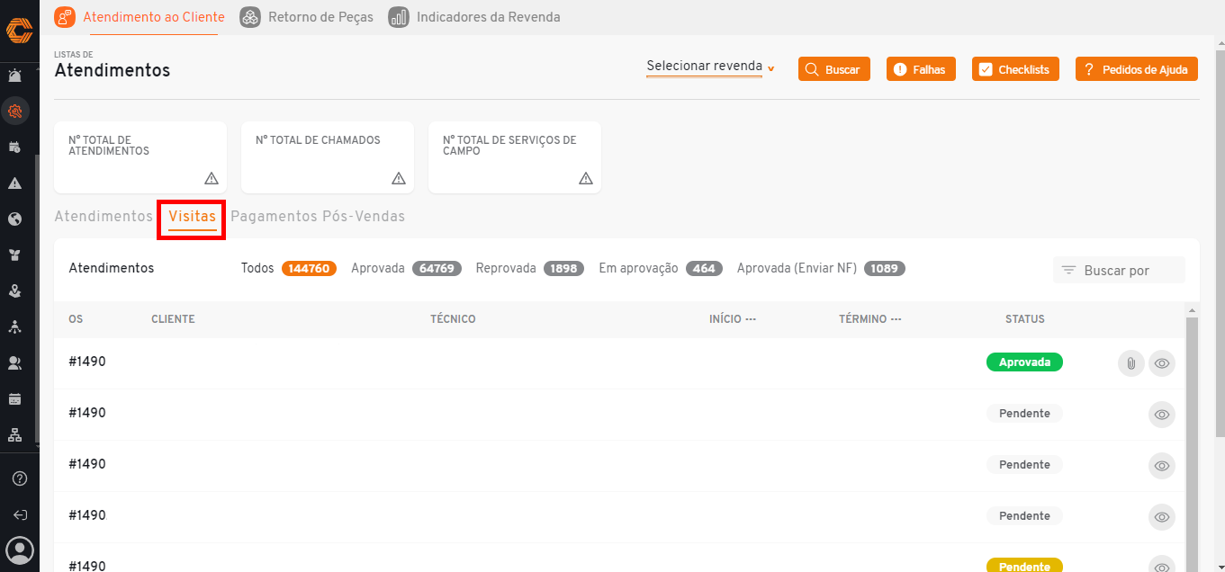The height and width of the screenshot is (572, 1225).
Task: Sort by the TÉRMINO column header
Action: point(869,319)
